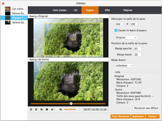Switch to the 3D tab
Screen dimensions: 162x121
point(76,10)
